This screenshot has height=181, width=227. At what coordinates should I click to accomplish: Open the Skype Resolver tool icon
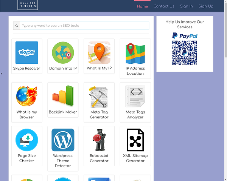[26, 53]
